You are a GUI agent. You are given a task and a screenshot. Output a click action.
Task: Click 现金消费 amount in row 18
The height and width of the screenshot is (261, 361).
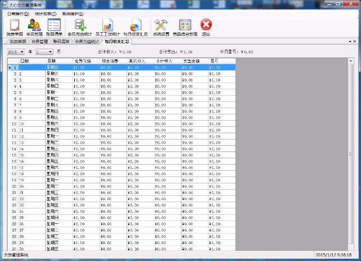click(114, 174)
